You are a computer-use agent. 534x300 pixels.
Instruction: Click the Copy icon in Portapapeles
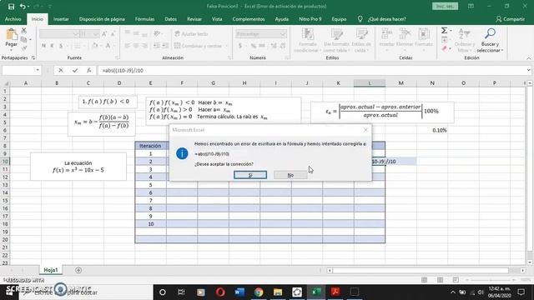pos(24,39)
